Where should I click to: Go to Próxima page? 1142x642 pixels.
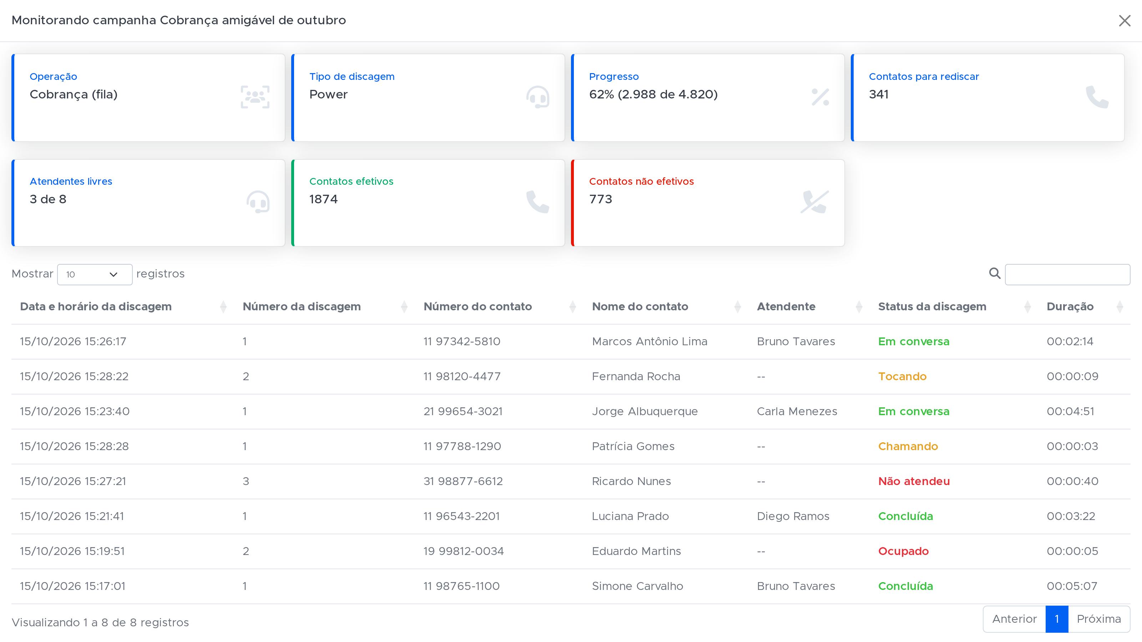(1099, 619)
